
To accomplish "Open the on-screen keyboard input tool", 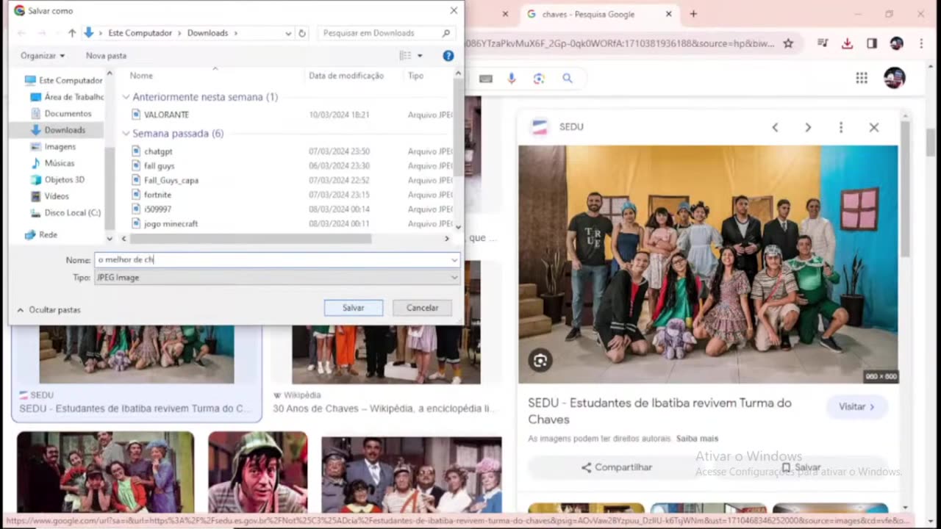I will [x=485, y=79].
